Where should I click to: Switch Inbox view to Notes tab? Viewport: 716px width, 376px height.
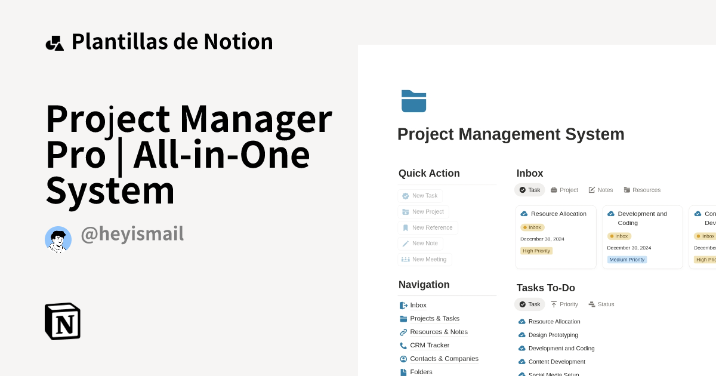[600, 190]
